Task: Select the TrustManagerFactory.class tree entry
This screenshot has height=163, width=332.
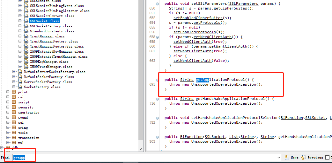Action: 54,41
